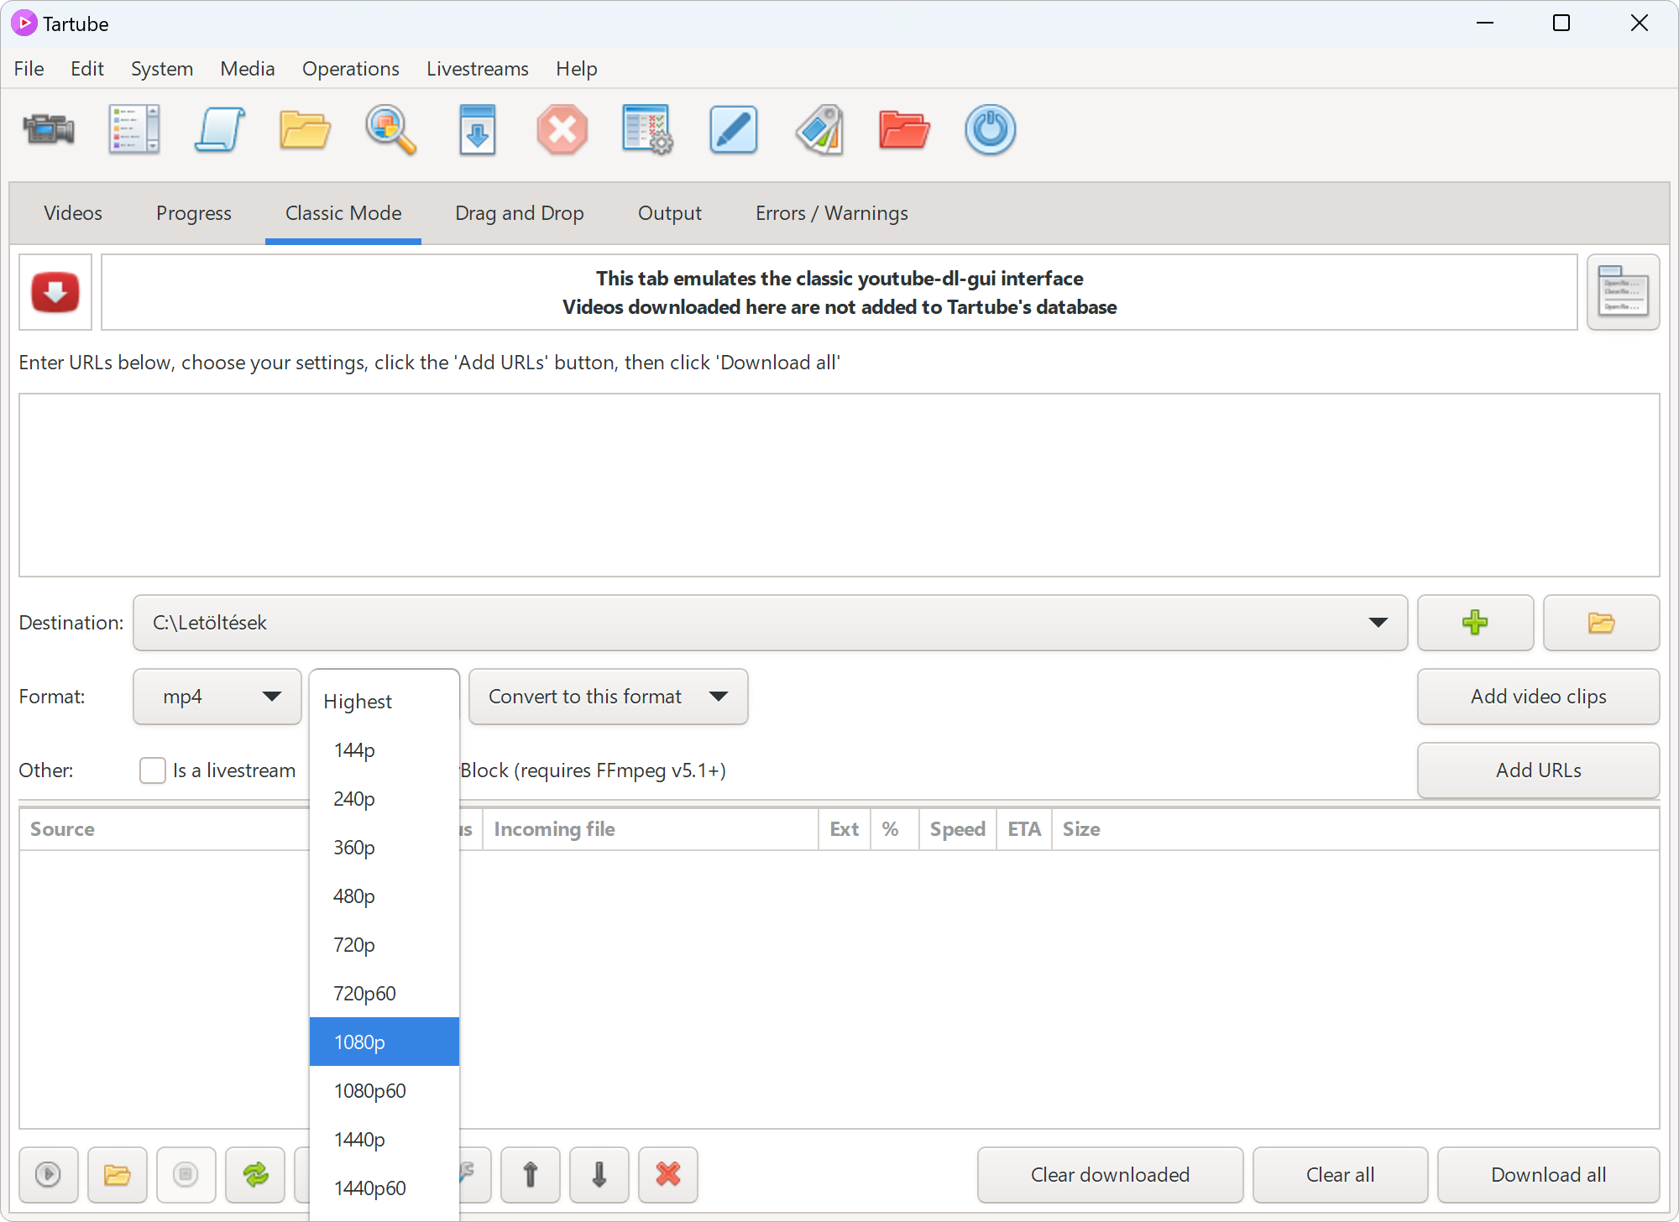1679x1222 pixels.
Task: Switch to the Drag and Drop tab
Action: [520, 213]
